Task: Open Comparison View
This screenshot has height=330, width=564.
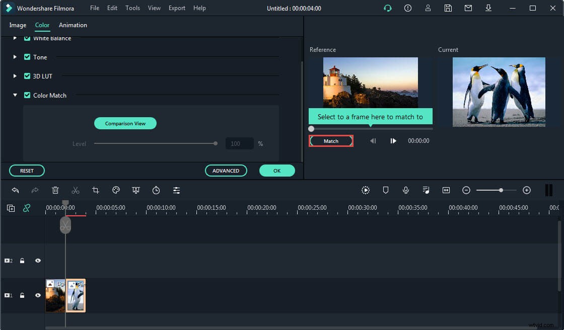Action: click(x=125, y=123)
